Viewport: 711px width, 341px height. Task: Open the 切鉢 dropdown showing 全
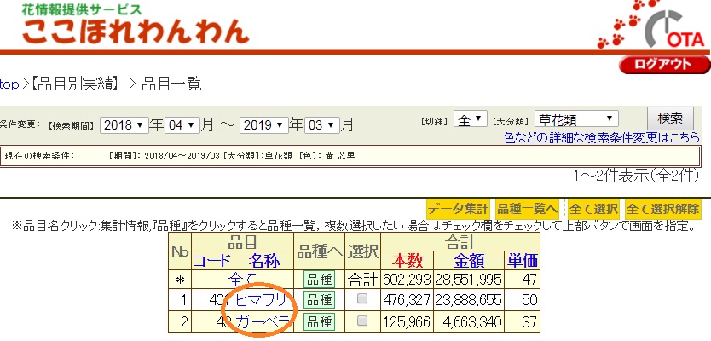(470, 119)
